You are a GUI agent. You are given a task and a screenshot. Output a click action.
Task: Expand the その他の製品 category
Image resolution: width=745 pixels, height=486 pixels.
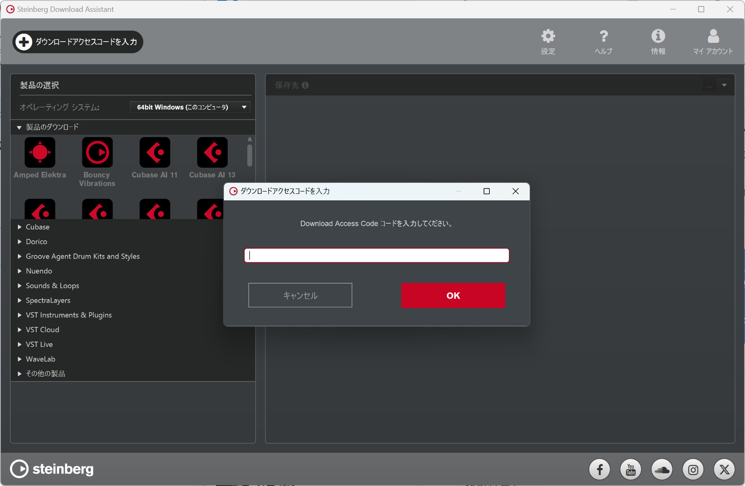tap(19, 374)
